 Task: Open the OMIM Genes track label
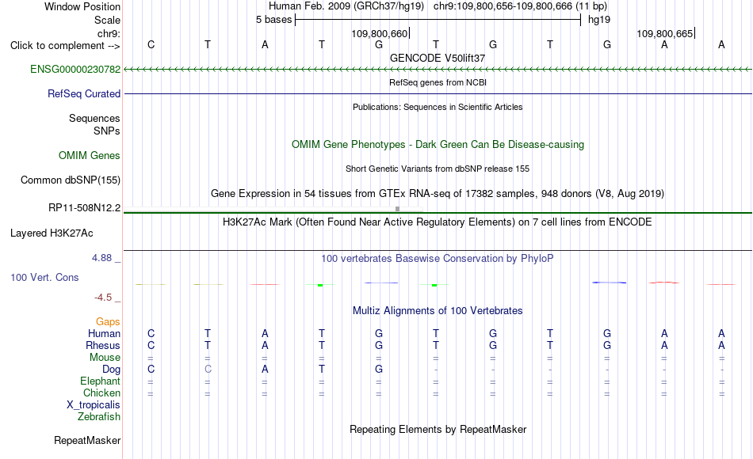tap(90, 155)
